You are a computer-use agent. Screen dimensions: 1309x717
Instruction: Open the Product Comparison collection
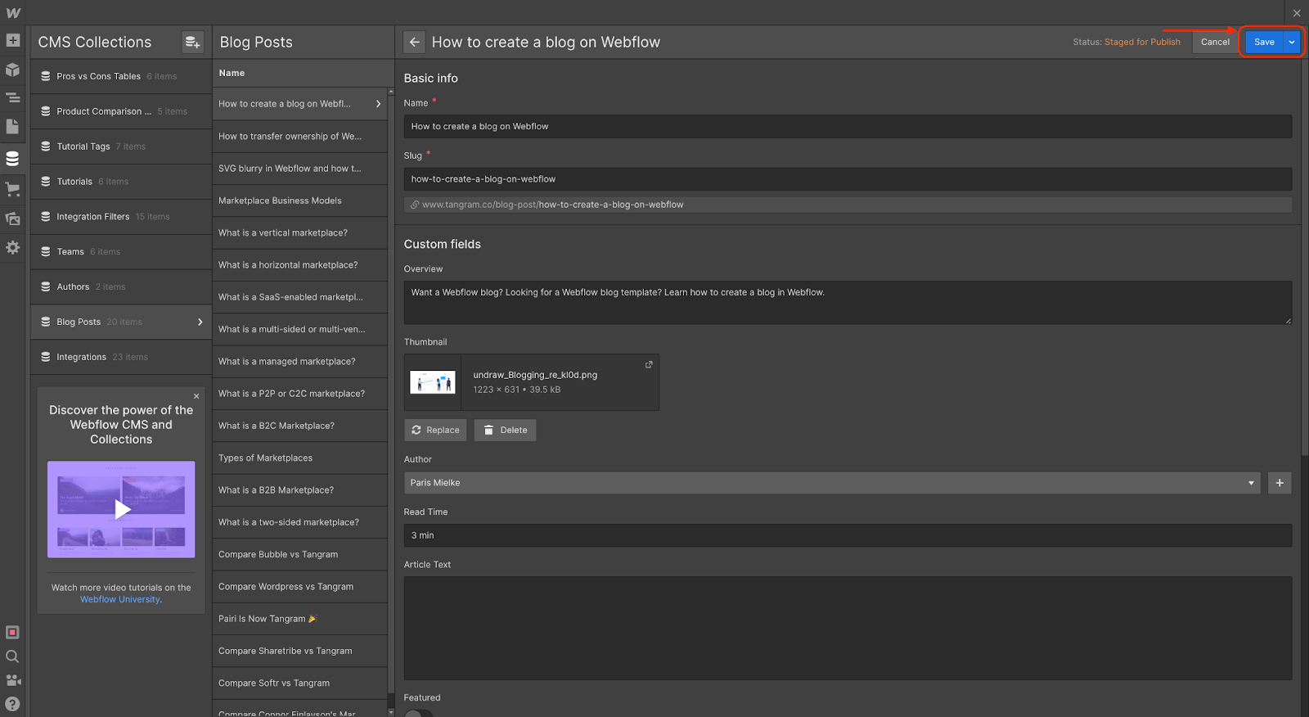click(121, 111)
